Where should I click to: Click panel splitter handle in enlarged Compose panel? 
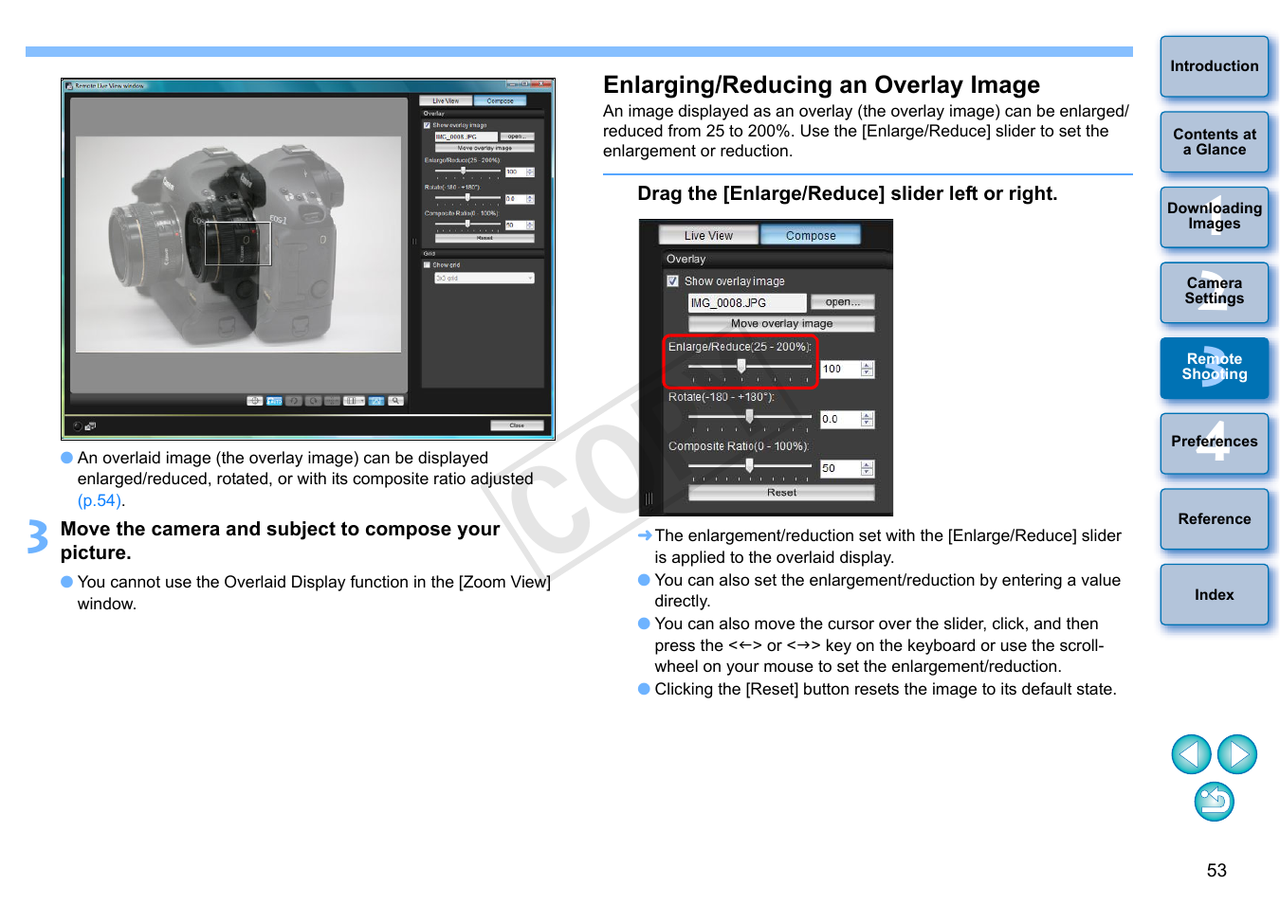[649, 498]
